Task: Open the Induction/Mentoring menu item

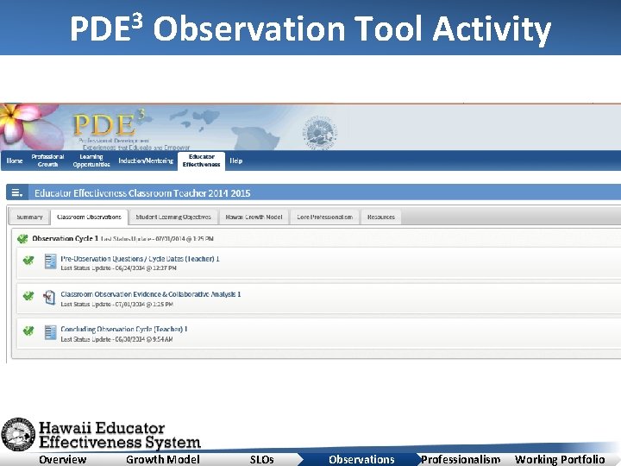Action: [x=146, y=161]
